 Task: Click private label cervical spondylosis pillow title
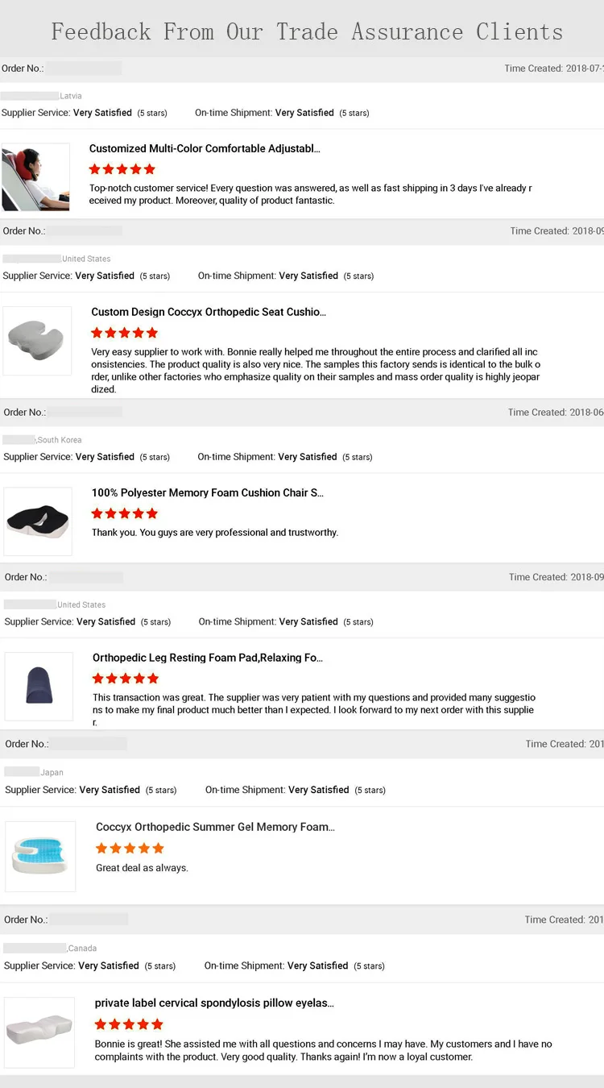coord(214,1003)
